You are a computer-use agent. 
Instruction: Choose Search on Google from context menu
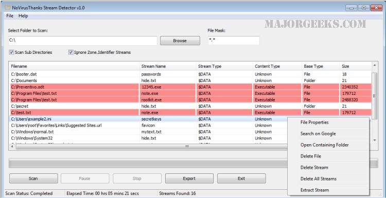coord(318,134)
